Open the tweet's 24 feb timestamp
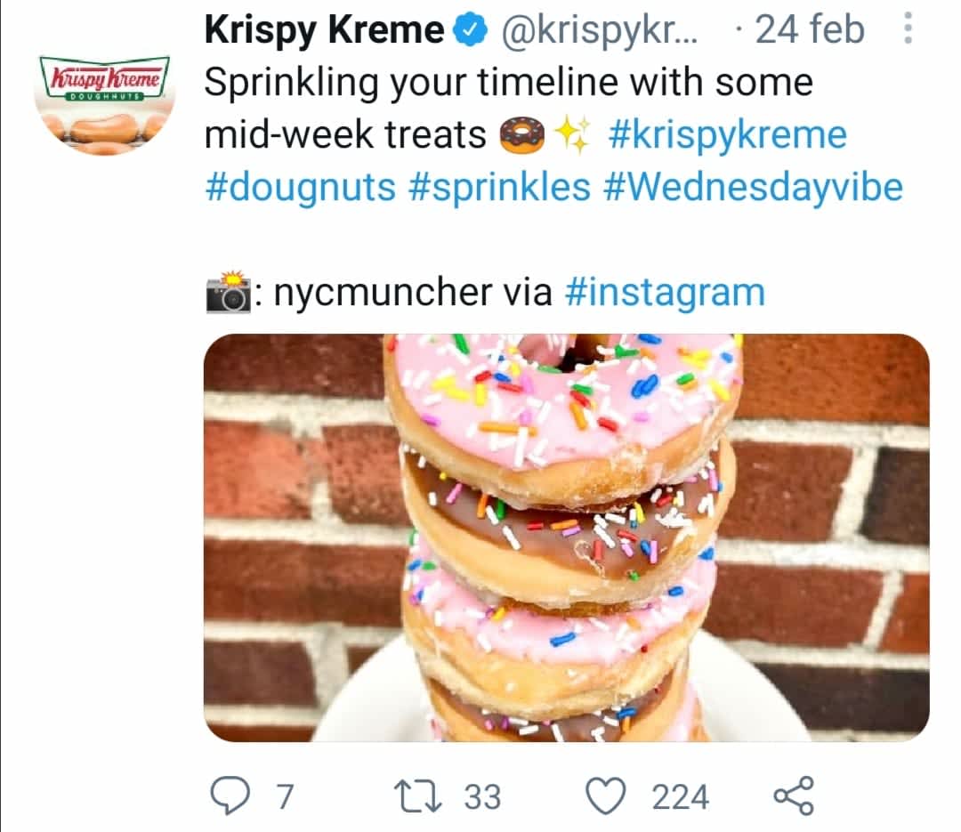The image size is (961, 832). point(808,31)
